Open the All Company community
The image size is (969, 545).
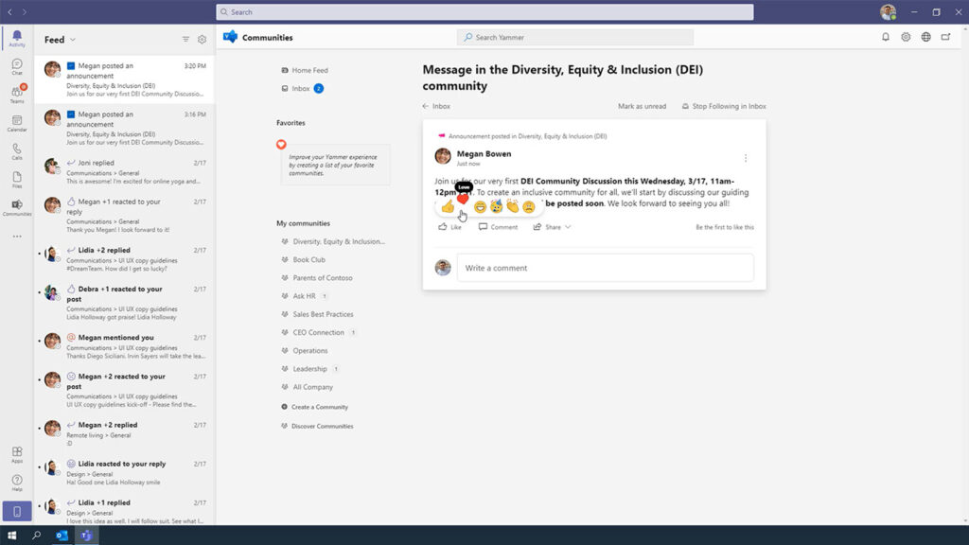307,387
